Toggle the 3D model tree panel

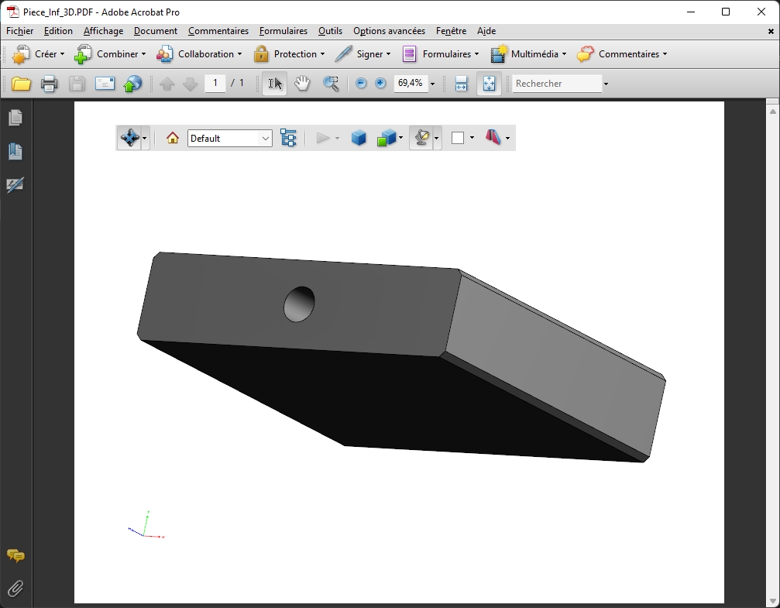click(288, 138)
